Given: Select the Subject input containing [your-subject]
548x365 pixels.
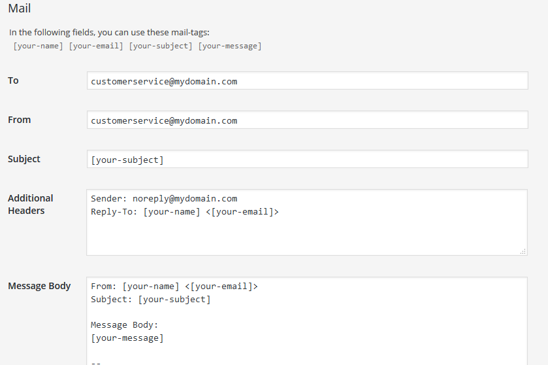Looking at the screenshot, I should coord(307,160).
